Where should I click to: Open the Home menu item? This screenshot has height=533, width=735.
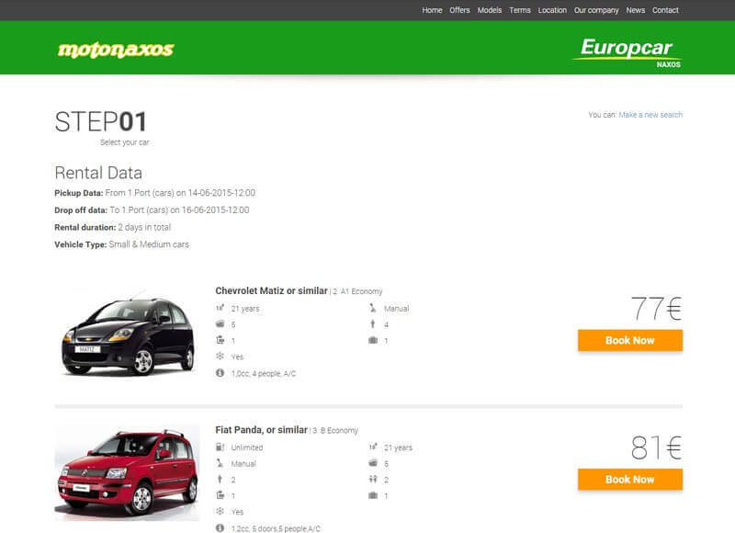coord(432,10)
